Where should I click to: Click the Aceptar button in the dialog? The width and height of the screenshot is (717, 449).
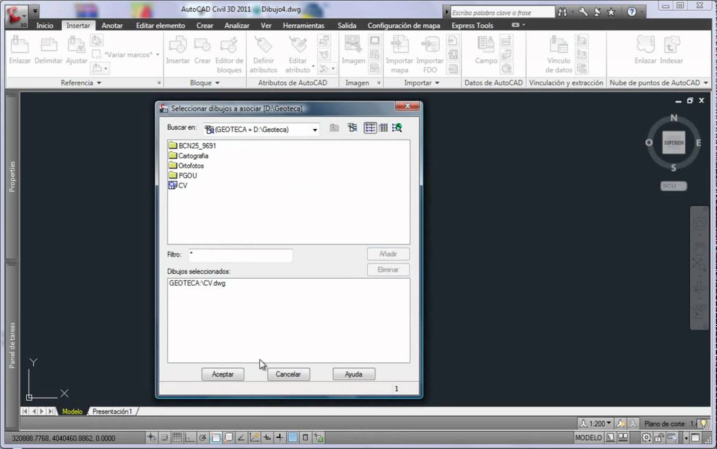[223, 374]
